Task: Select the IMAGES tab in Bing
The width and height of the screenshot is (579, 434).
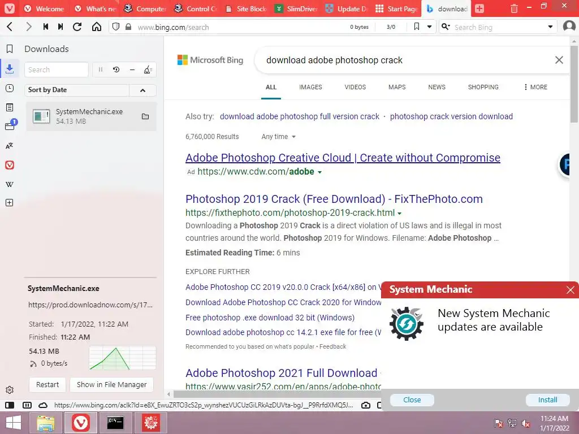Action: [310, 87]
